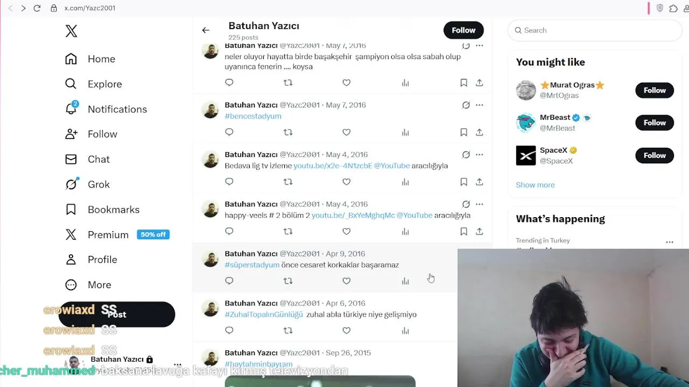Go back with the arrow icon

click(x=206, y=30)
